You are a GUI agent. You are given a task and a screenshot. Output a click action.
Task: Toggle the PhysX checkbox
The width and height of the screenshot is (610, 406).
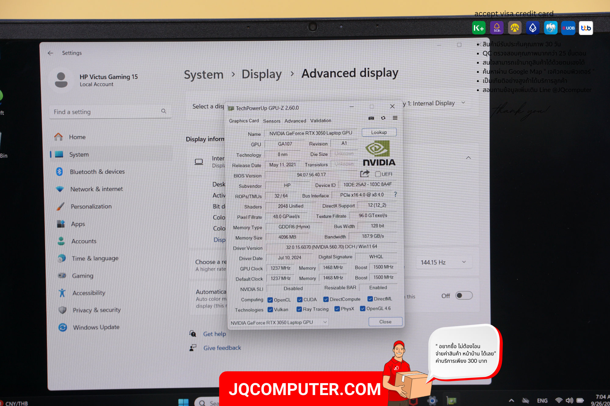coord(337,309)
